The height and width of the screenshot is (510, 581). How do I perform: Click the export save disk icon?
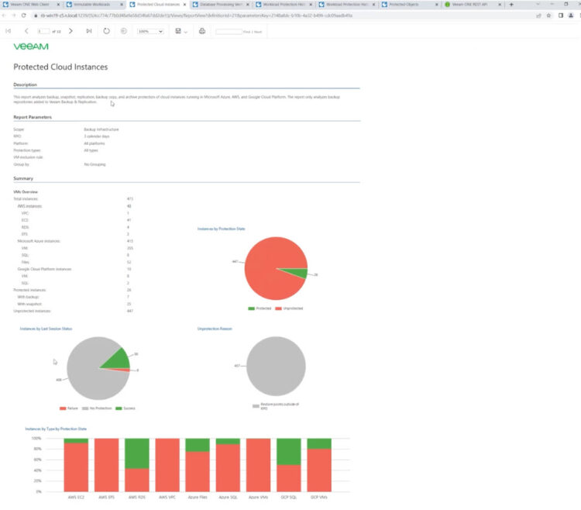tap(178, 31)
